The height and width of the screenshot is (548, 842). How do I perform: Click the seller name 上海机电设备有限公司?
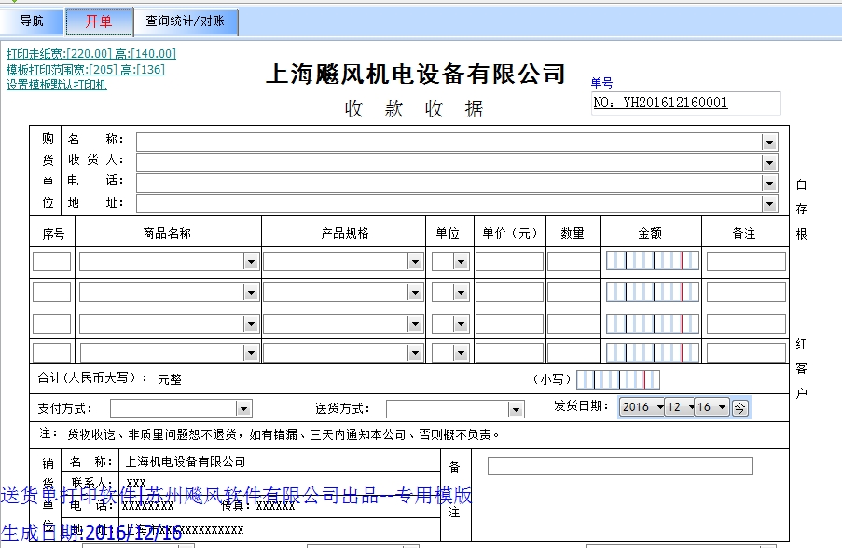(x=186, y=461)
